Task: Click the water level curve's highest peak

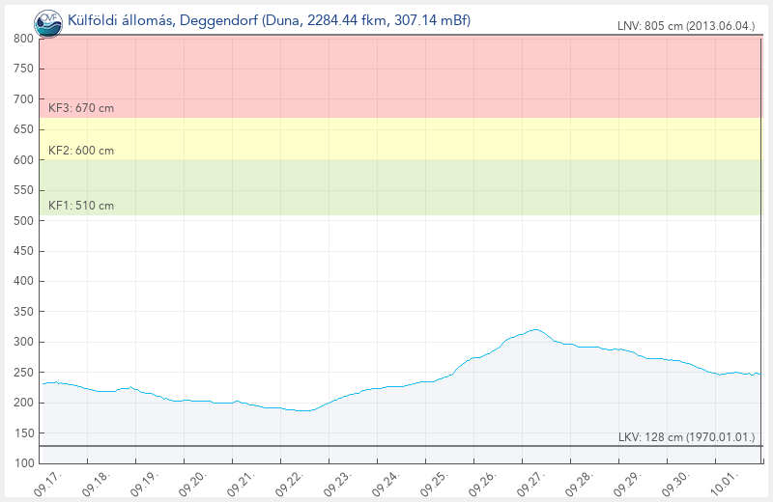Action: coord(535,329)
